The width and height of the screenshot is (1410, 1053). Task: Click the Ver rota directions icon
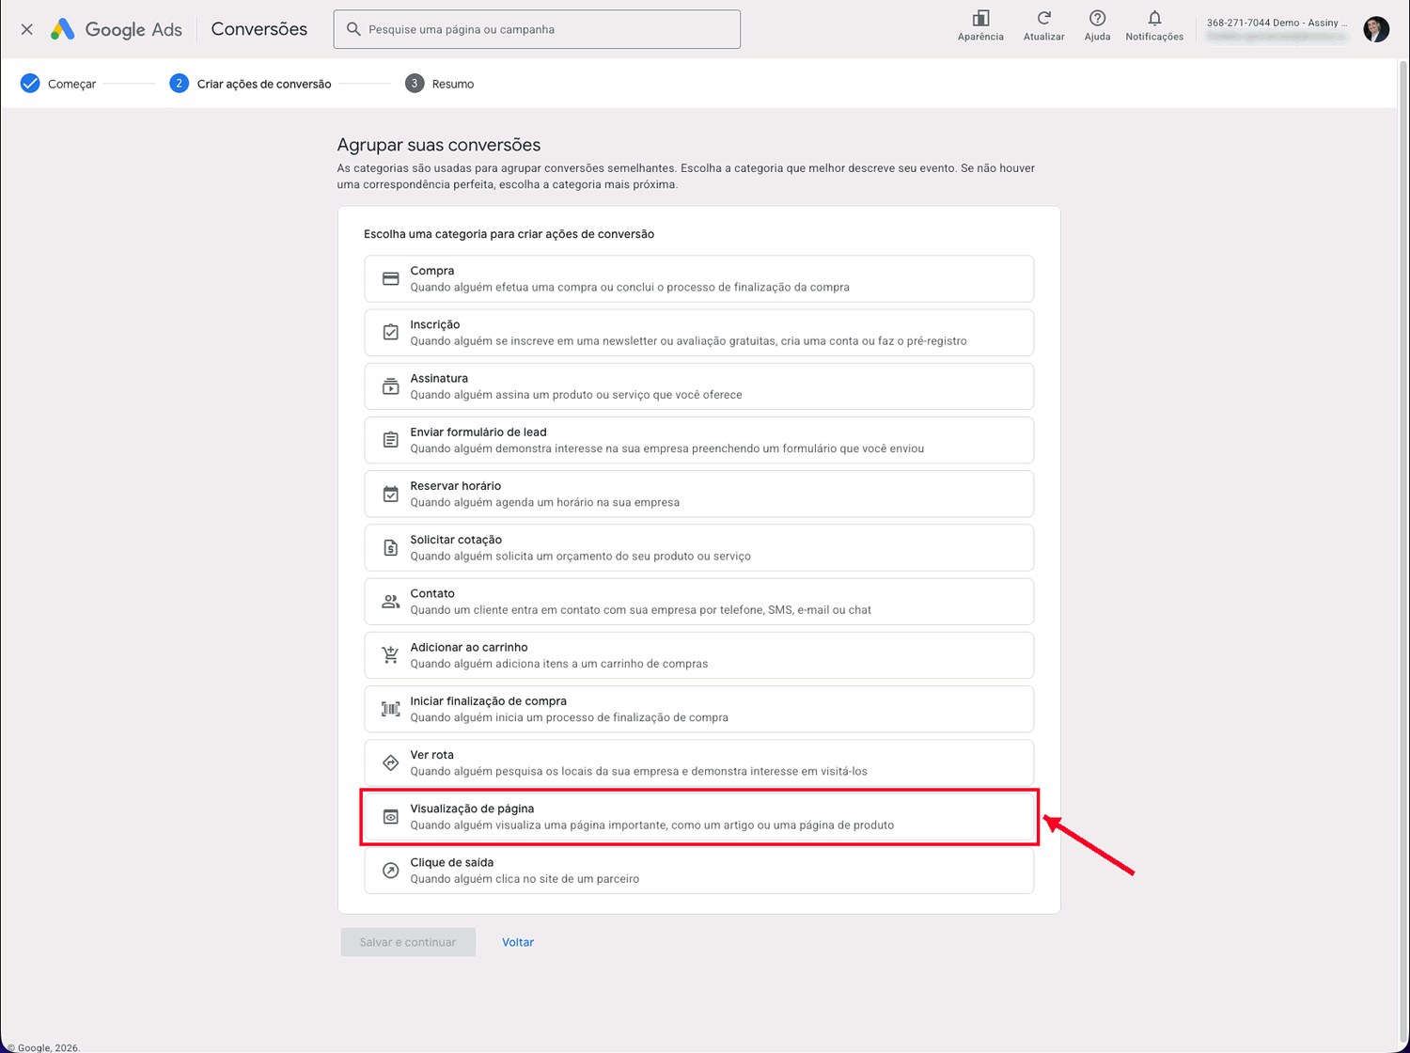pyautogui.click(x=391, y=762)
